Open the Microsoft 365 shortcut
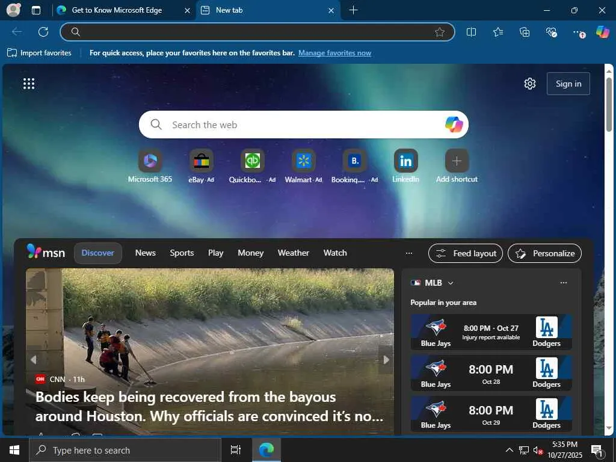Viewport: 616px width, 462px height. [150, 166]
